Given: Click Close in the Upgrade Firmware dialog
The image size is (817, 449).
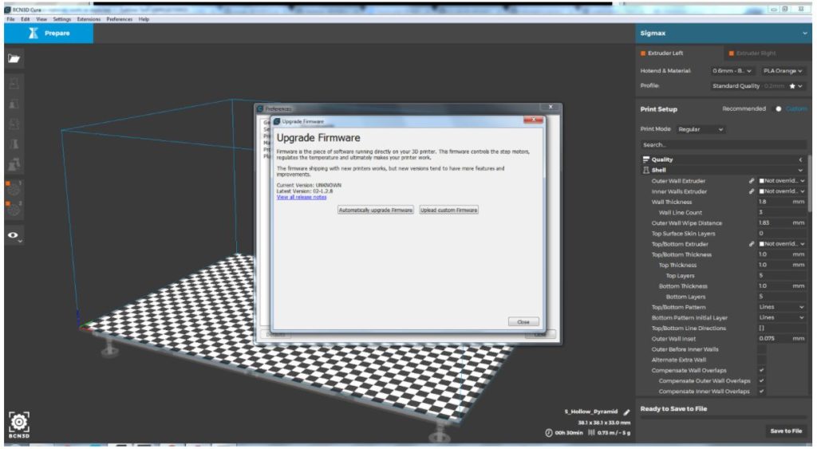Looking at the screenshot, I should (523, 322).
